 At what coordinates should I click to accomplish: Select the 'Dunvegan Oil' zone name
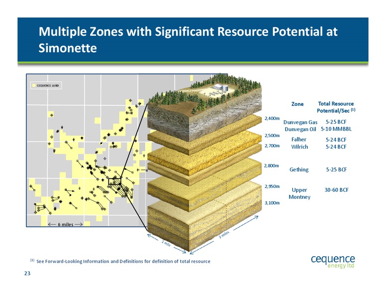[x=300, y=129]
